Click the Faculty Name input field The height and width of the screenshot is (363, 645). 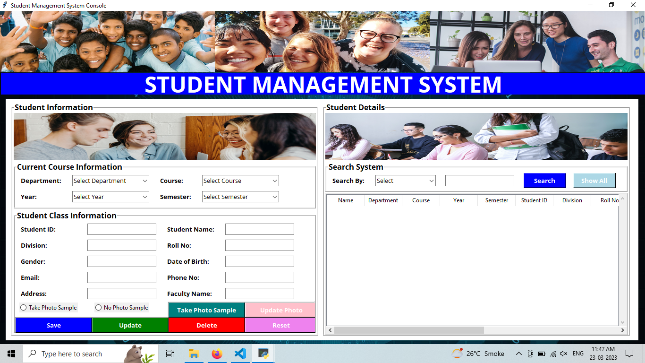pos(260,294)
